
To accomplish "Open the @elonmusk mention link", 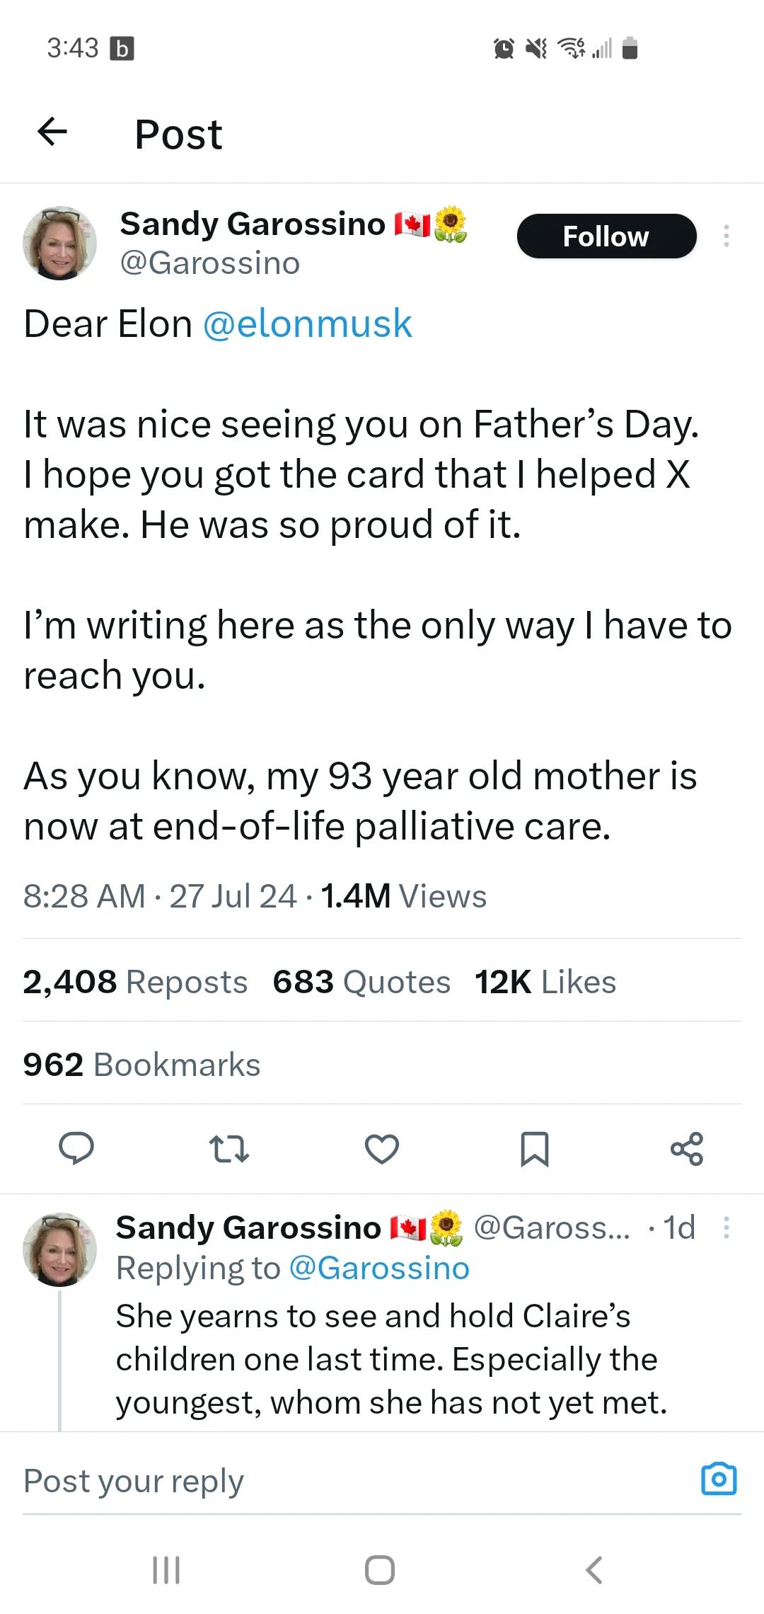I will [x=307, y=324].
